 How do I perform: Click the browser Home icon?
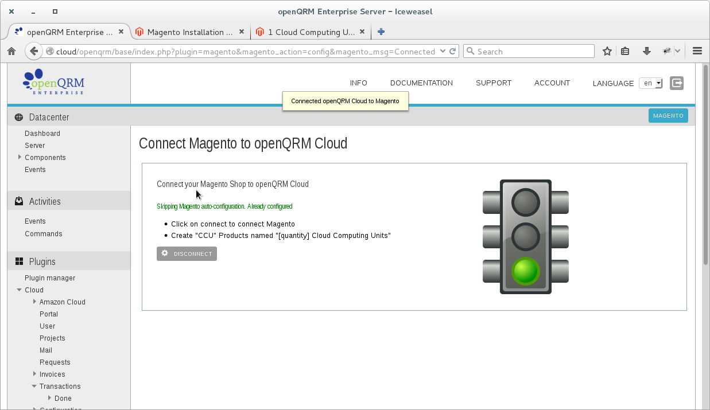point(11,52)
